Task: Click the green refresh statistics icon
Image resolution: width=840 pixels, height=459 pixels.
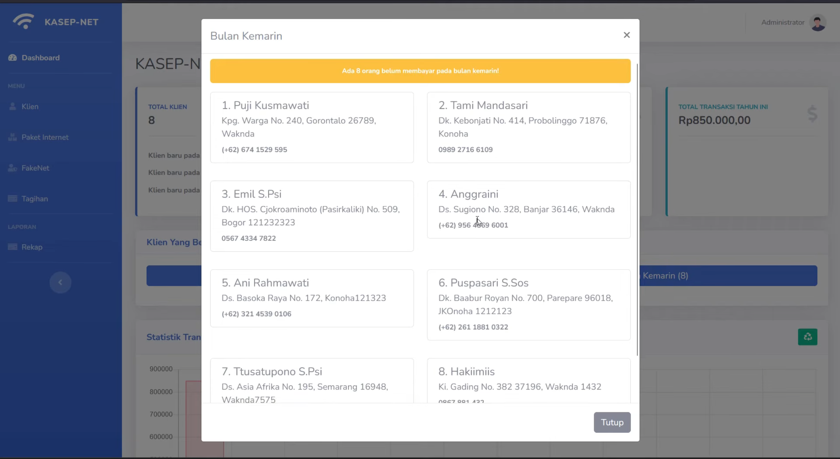Action: 807,337
